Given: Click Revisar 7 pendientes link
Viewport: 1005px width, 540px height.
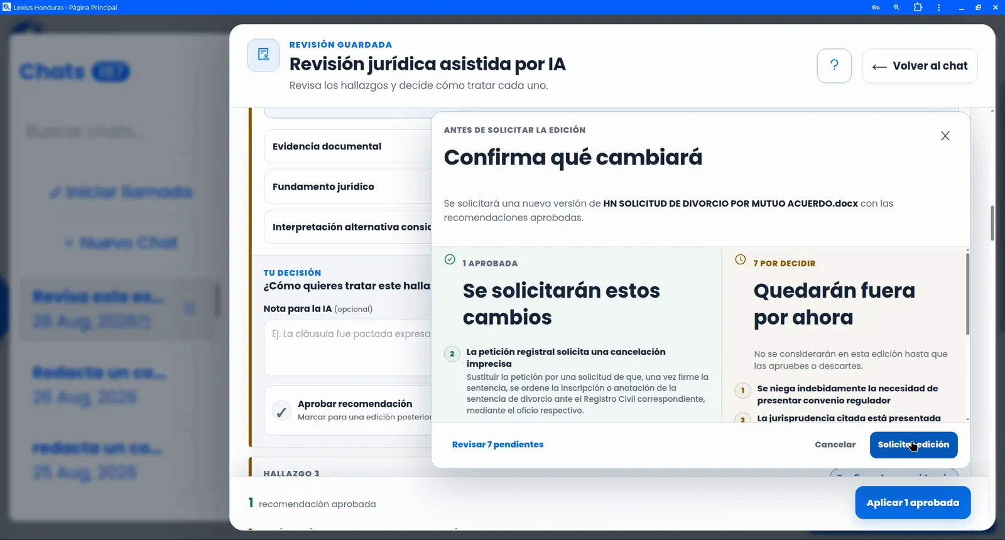Looking at the screenshot, I should click(497, 444).
